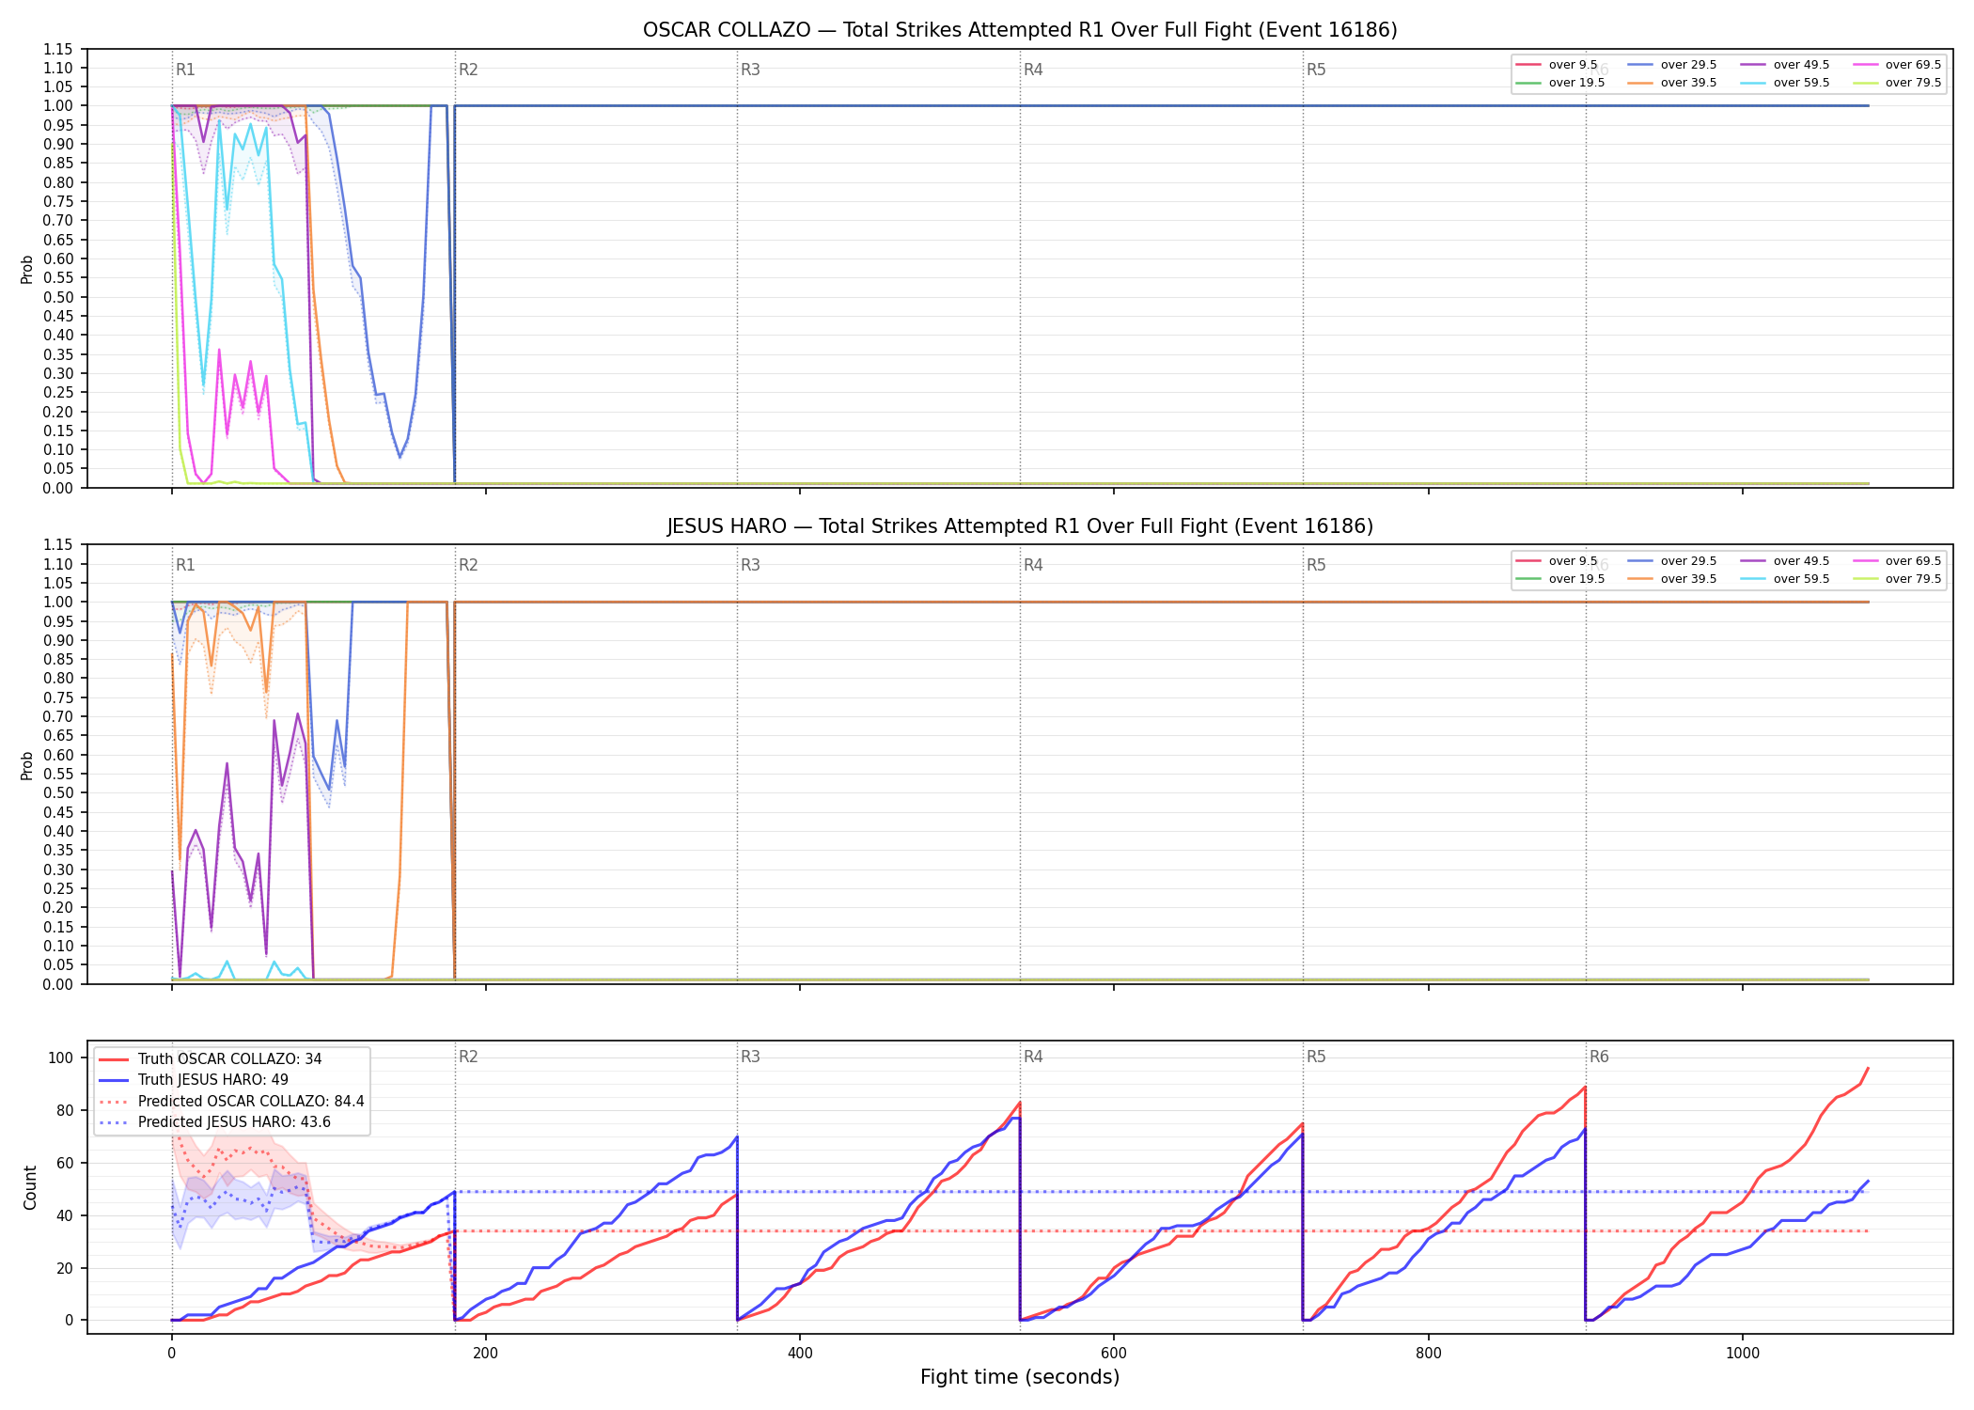Click the R3 marker in Jesus Haro chart

click(750, 565)
